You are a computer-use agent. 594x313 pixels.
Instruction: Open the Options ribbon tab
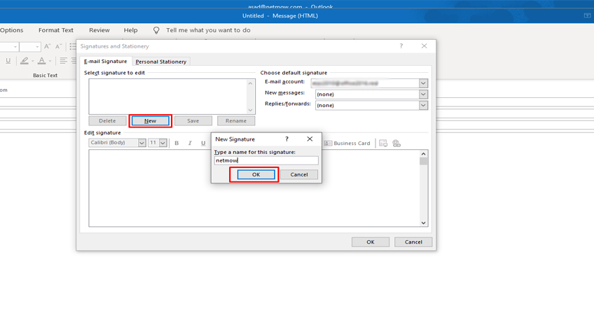click(11, 30)
